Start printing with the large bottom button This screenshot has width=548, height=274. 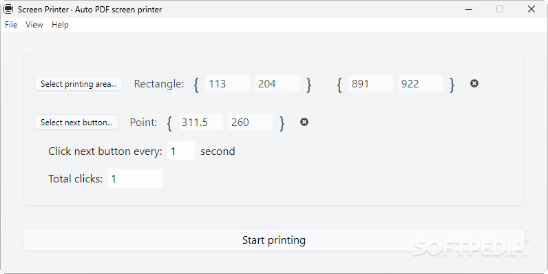pos(274,240)
